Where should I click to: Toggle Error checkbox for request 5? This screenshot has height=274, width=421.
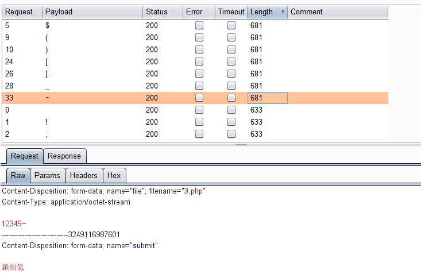199,25
